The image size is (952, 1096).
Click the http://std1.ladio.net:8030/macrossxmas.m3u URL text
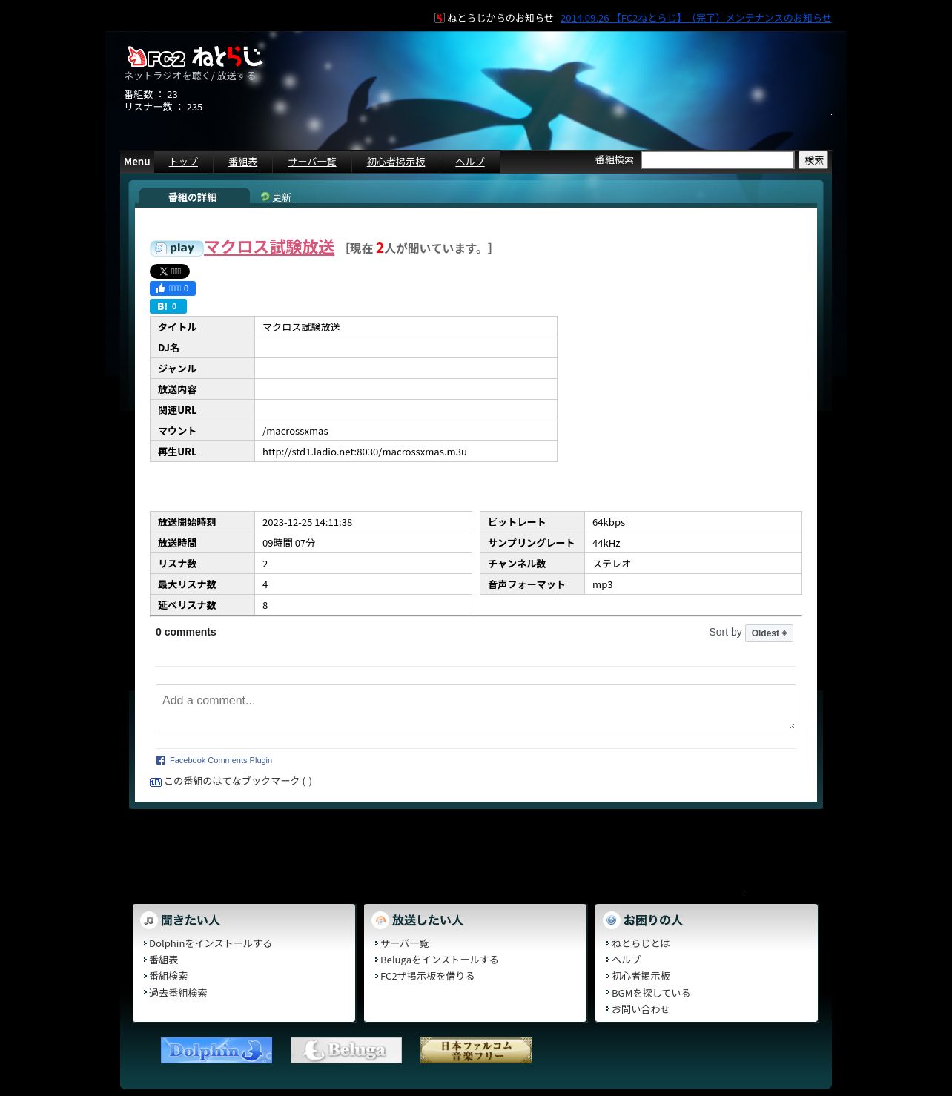click(x=365, y=452)
